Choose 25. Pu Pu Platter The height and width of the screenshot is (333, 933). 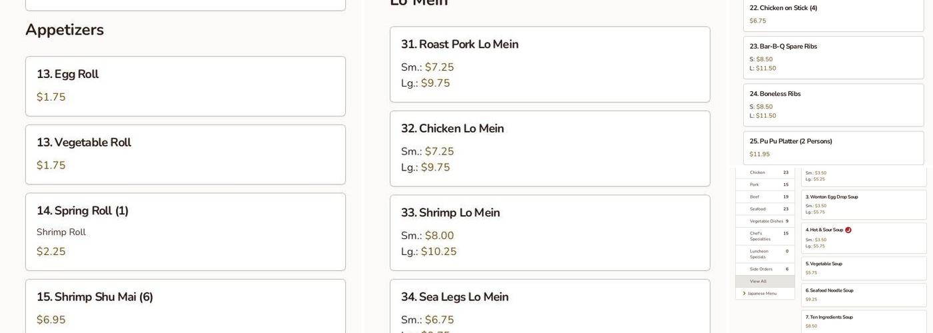[833, 147]
